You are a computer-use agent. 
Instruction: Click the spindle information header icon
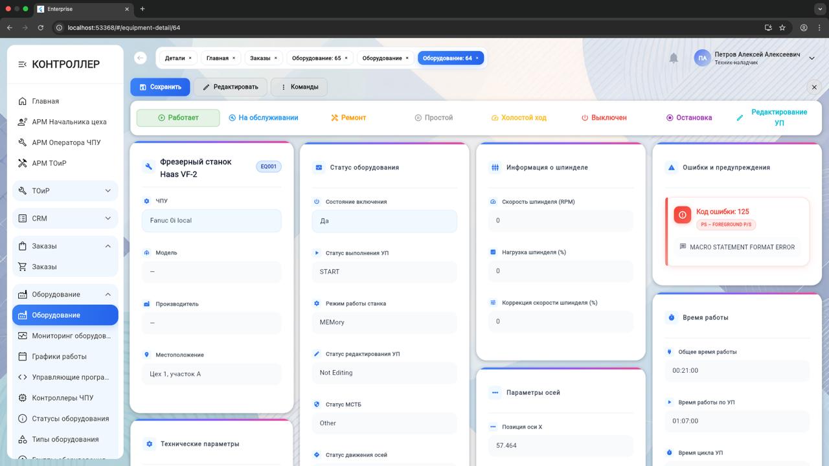(x=495, y=167)
